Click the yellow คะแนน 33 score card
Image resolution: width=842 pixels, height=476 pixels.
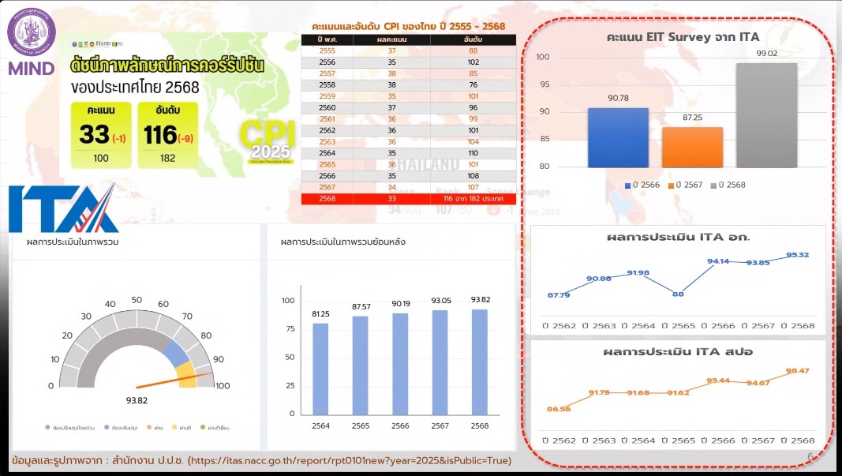pos(99,134)
